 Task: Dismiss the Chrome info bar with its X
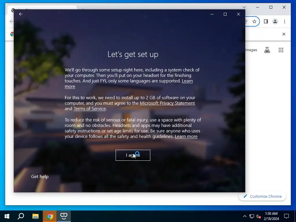pos(284,34)
